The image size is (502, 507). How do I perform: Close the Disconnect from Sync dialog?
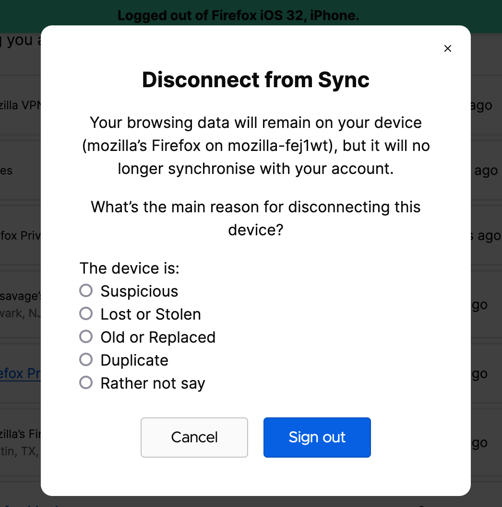(448, 48)
